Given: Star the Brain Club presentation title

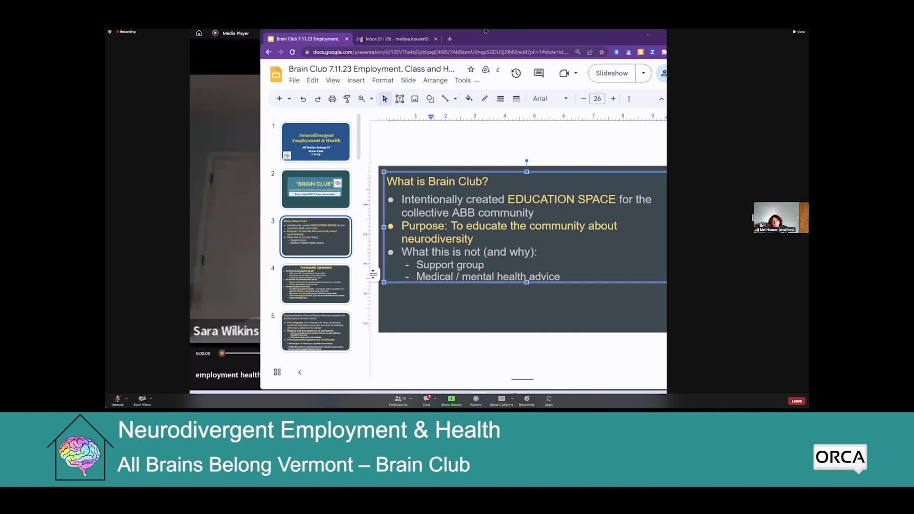Looking at the screenshot, I should 471,69.
